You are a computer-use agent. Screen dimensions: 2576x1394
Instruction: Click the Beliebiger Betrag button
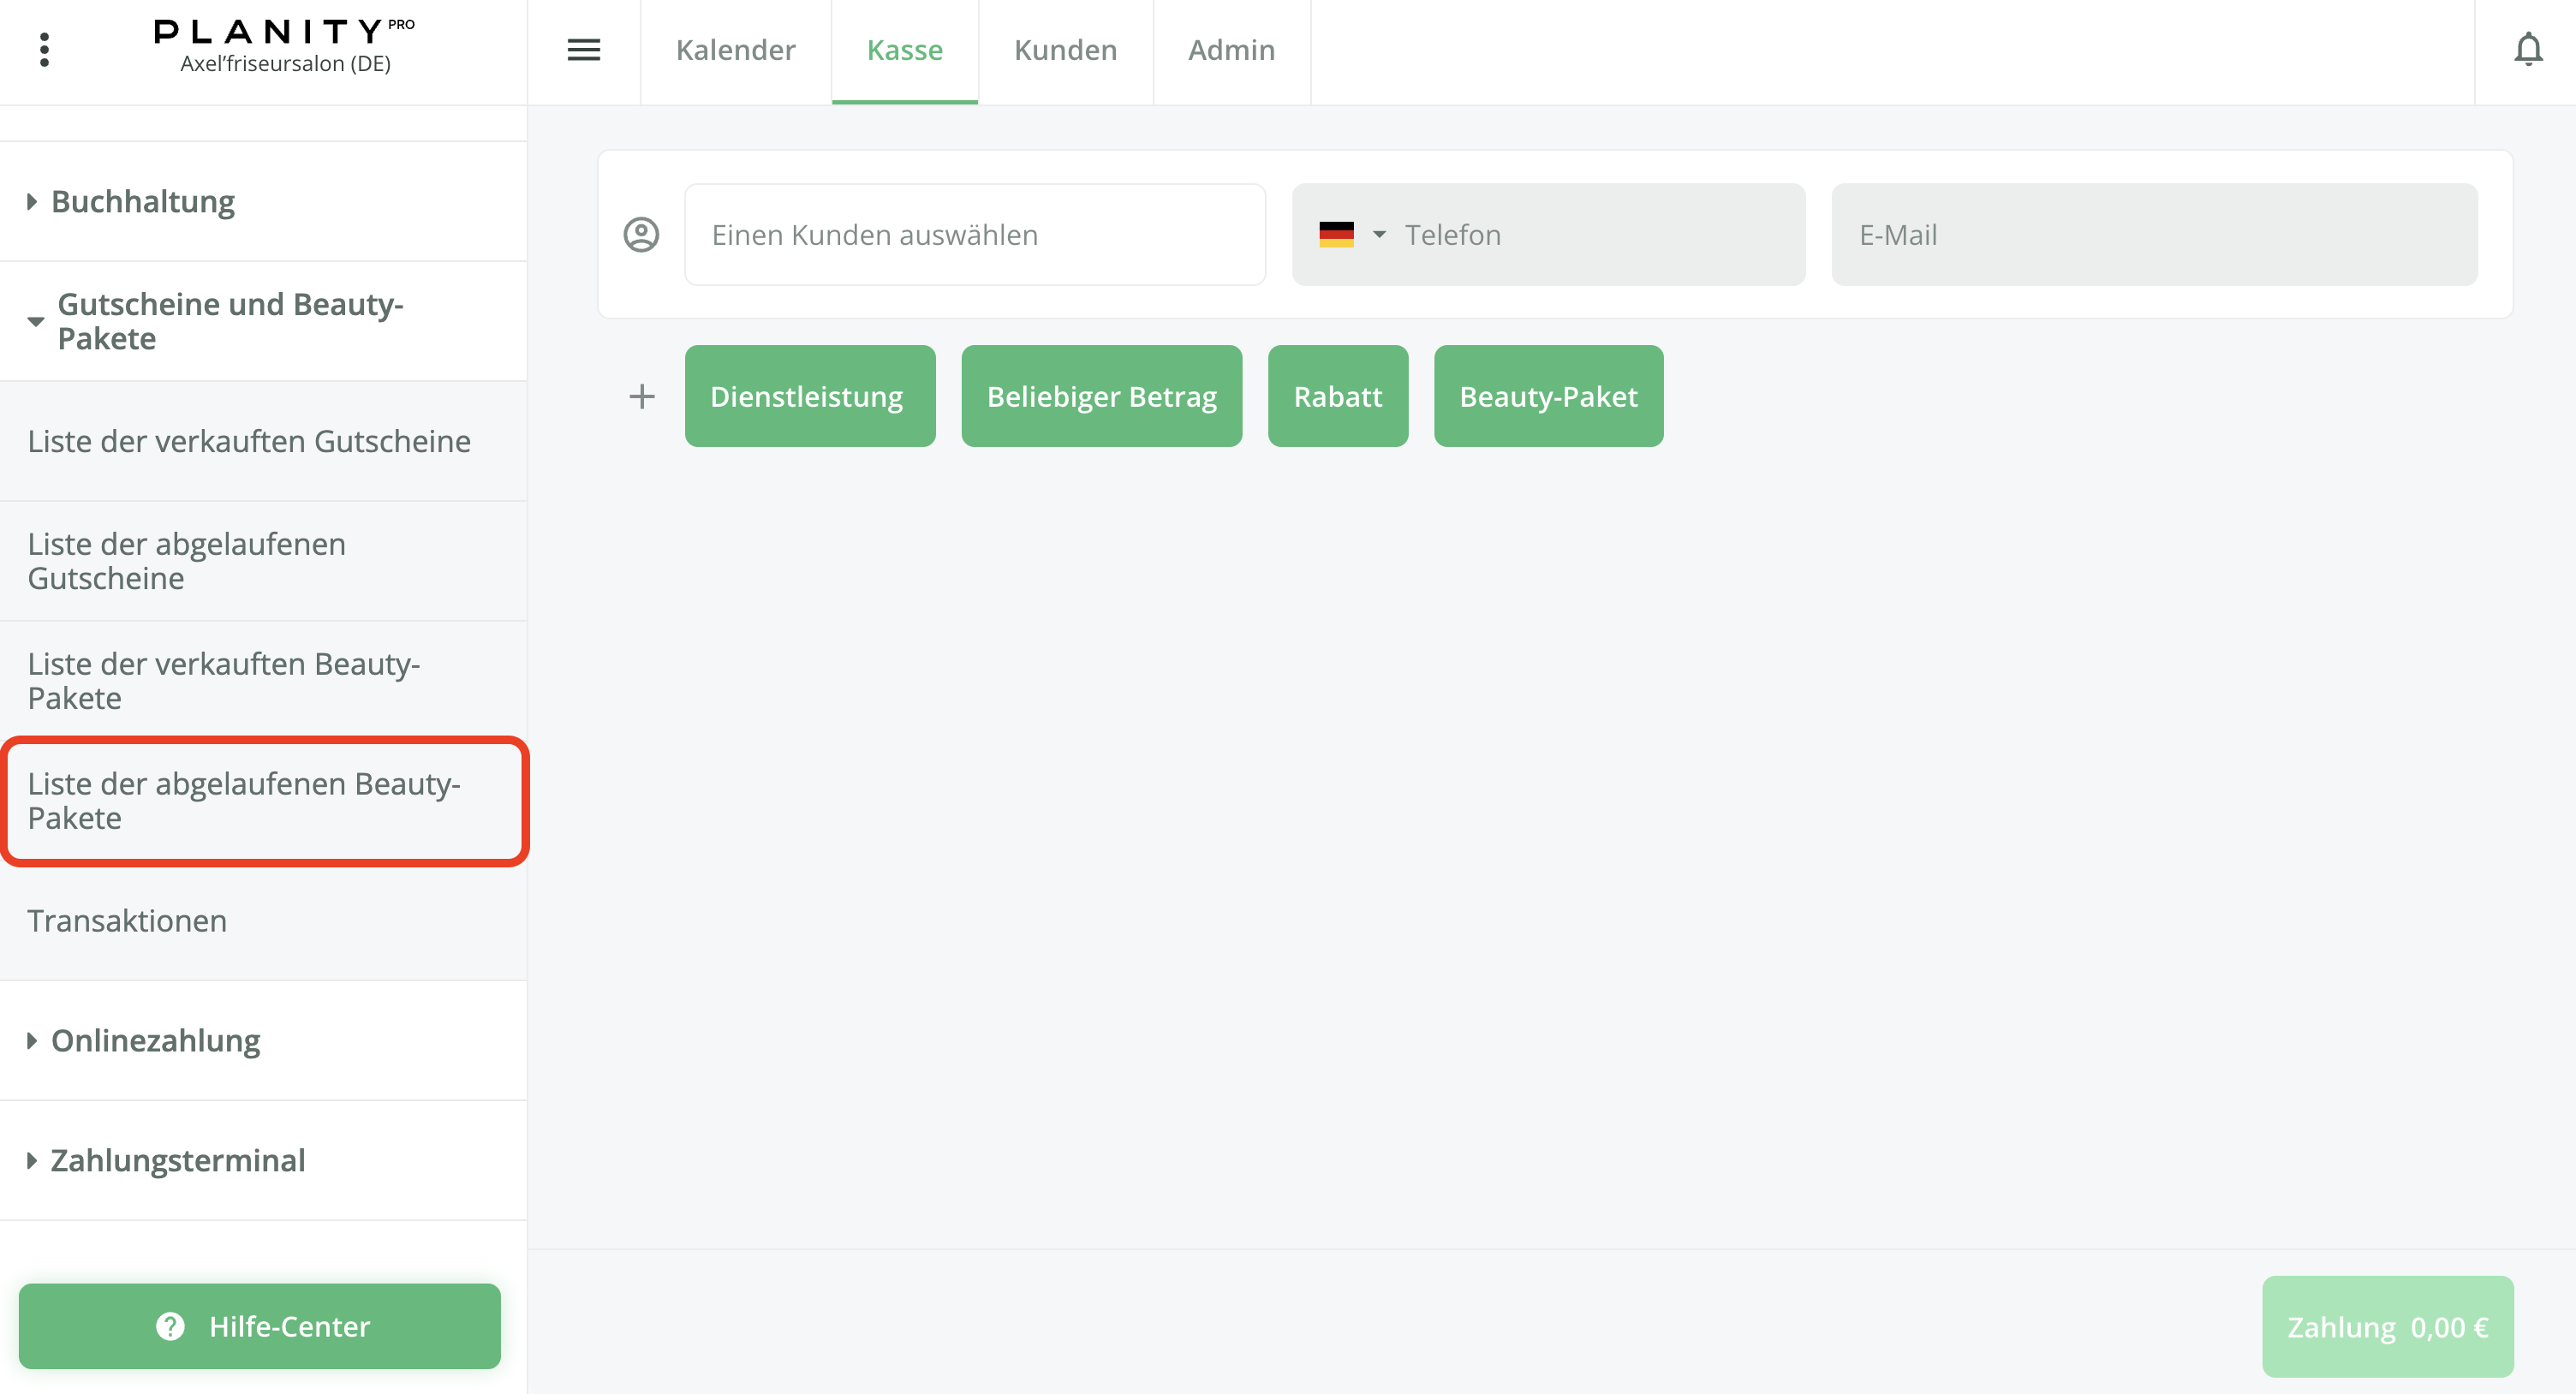tap(1101, 397)
